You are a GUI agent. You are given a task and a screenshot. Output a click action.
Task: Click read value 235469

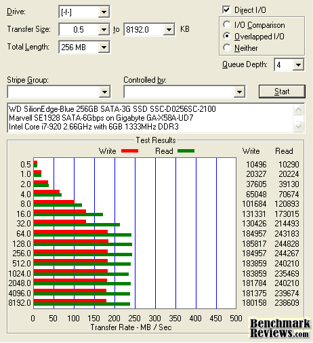click(287, 274)
